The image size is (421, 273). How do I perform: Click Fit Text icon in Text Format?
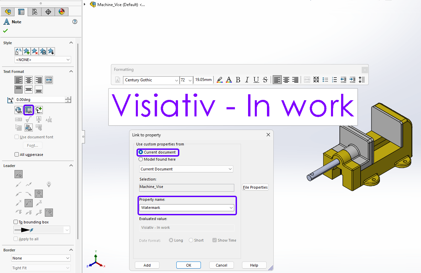point(49,80)
